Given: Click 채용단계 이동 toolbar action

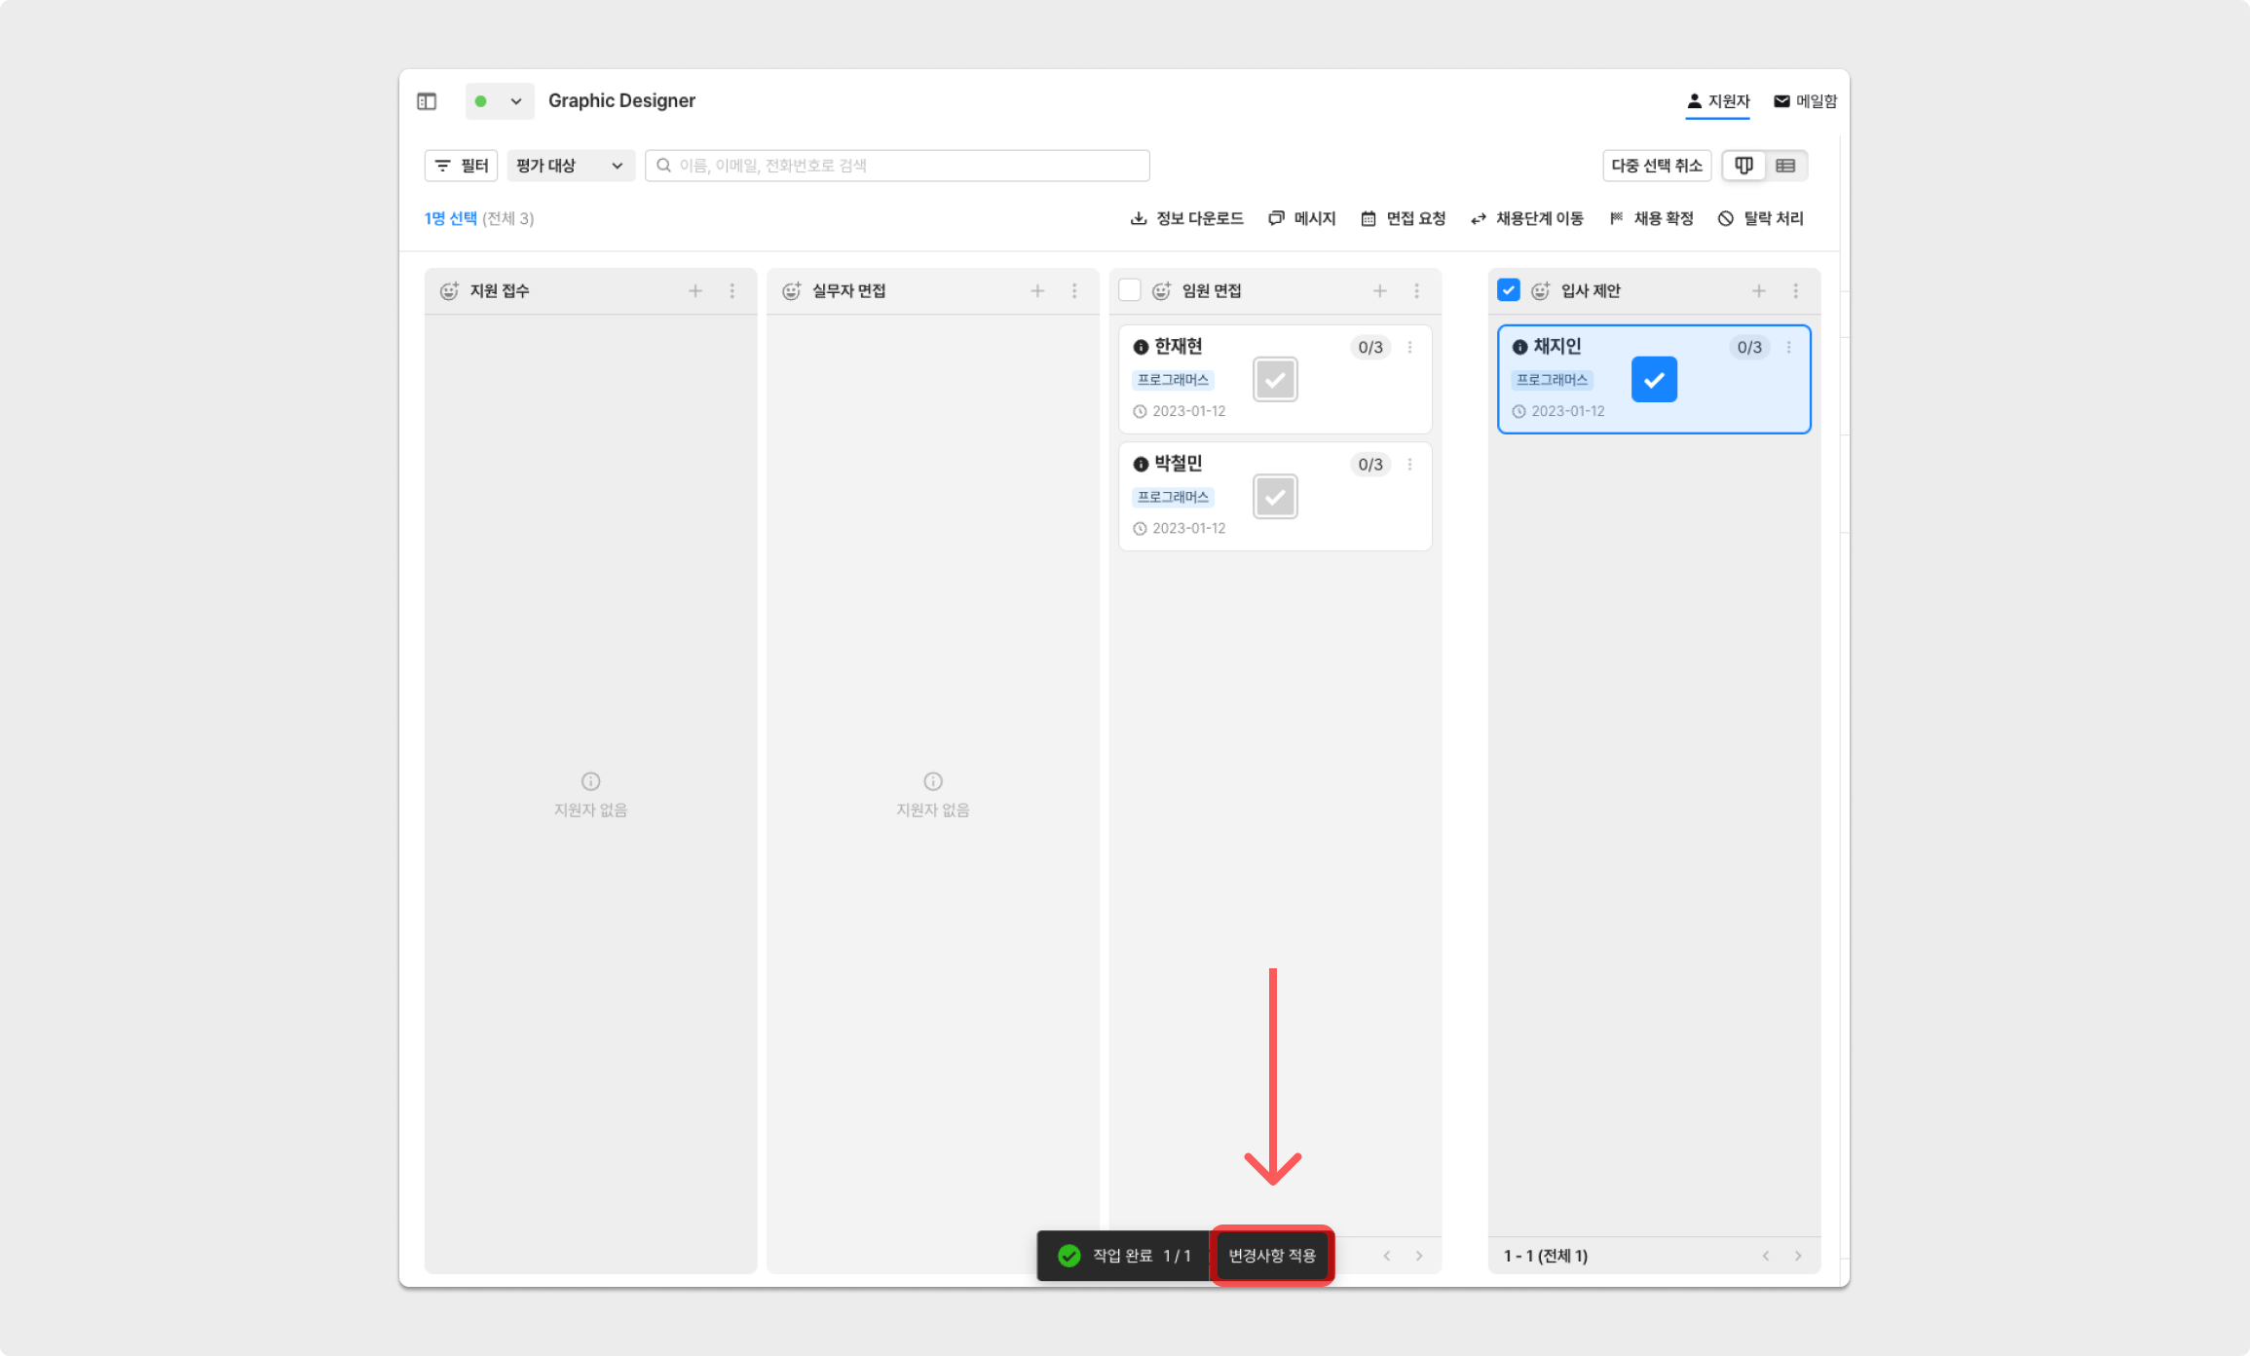Looking at the screenshot, I should [x=1527, y=218].
